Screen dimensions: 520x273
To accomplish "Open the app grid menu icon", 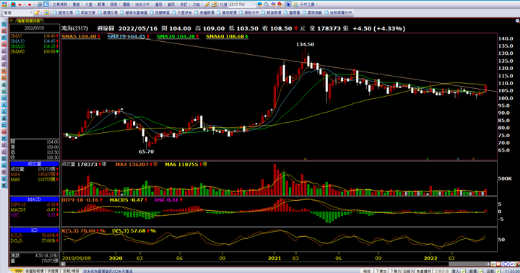I will (x=4, y=4).
